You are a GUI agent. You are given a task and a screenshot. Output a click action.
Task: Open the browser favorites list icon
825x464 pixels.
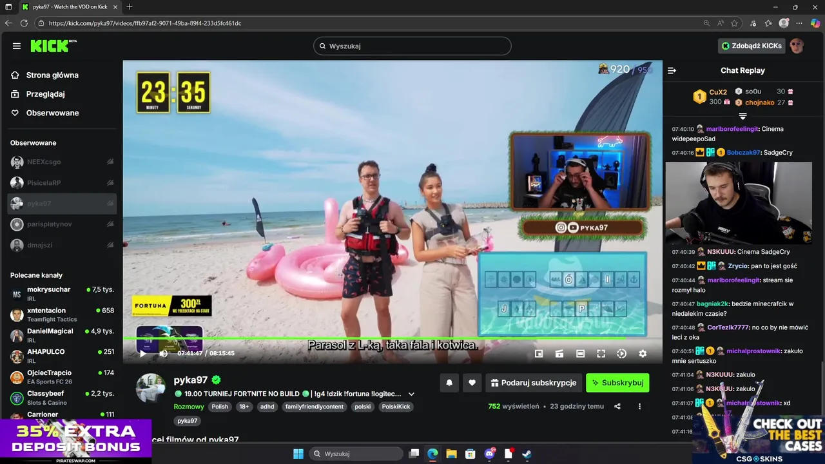768,23
